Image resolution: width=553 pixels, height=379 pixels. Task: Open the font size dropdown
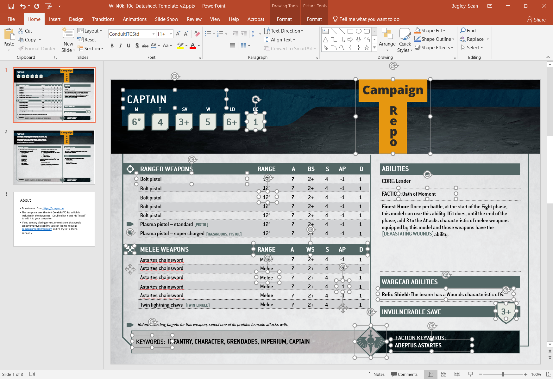pyautogui.click(x=171, y=34)
